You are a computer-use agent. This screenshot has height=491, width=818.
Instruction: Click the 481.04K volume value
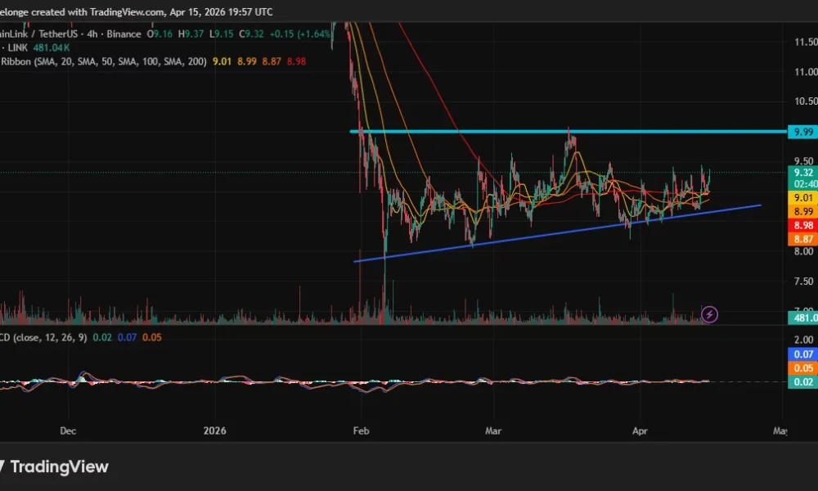49,48
